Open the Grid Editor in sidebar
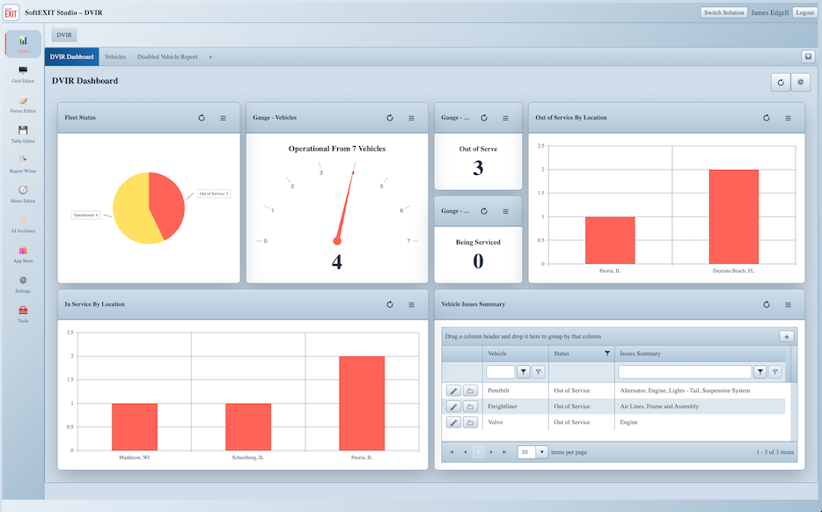822x512 pixels. [23, 75]
